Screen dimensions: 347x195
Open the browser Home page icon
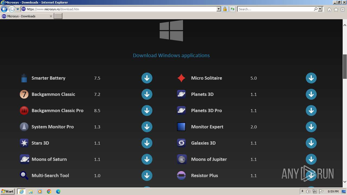point(329,9)
